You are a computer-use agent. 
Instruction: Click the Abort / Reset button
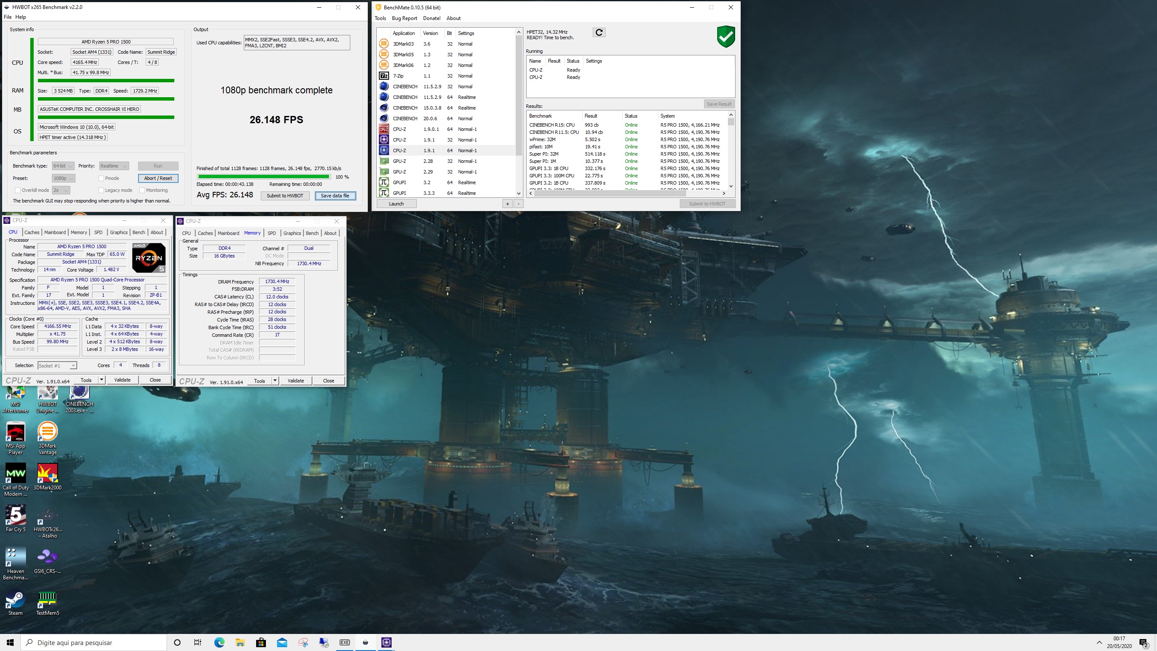(158, 178)
